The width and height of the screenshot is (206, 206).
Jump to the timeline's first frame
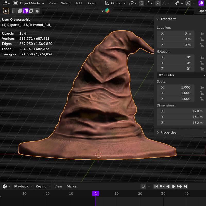point(156,186)
